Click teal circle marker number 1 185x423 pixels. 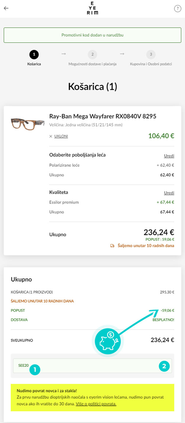pyautogui.click(x=35, y=370)
